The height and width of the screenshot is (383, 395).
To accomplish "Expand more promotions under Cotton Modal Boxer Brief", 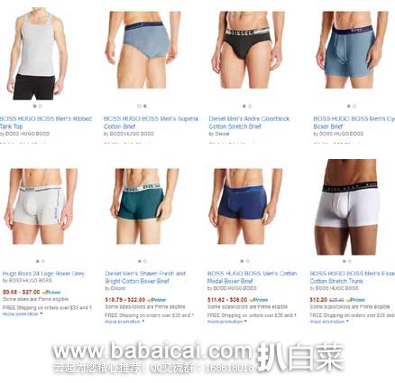I will click(x=227, y=322).
